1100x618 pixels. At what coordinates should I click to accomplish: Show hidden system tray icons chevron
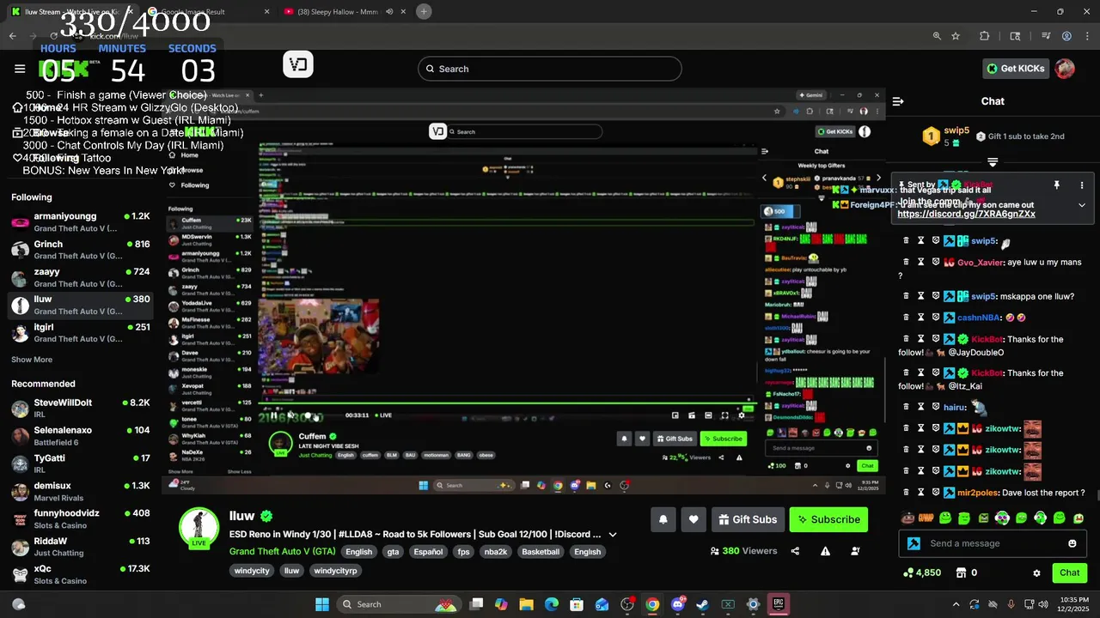(956, 604)
